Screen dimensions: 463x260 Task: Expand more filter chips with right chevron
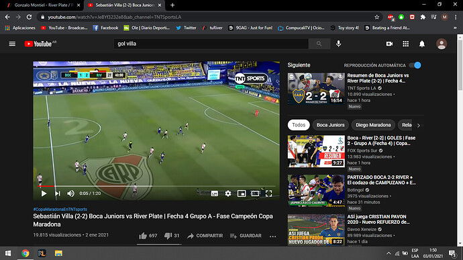pos(419,126)
